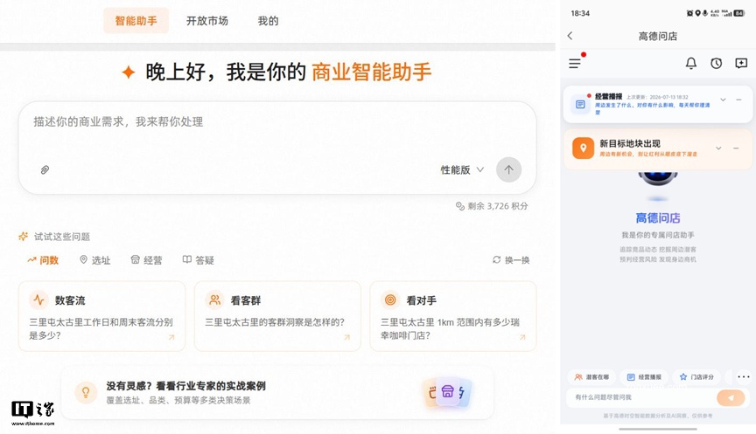Viewport: 756px width, 434px height.
Task: Click the send arrow button in assistant
Action: 508,169
